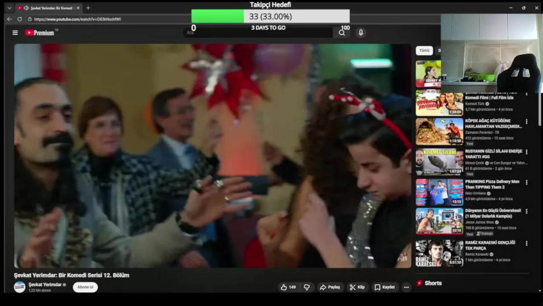The image size is (543, 306).
Task: Dislike the video
Action: pyautogui.click(x=307, y=287)
